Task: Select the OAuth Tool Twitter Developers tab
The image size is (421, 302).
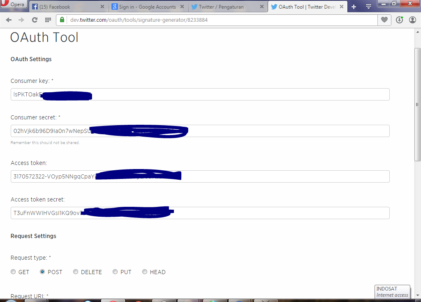Action: click(307, 7)
